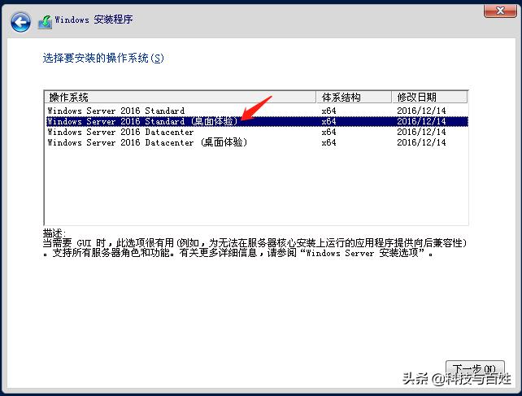522x396 pixels.
Task: Go back with the blue arrow button
Action: pyautogui.click(x=20, y=22)
